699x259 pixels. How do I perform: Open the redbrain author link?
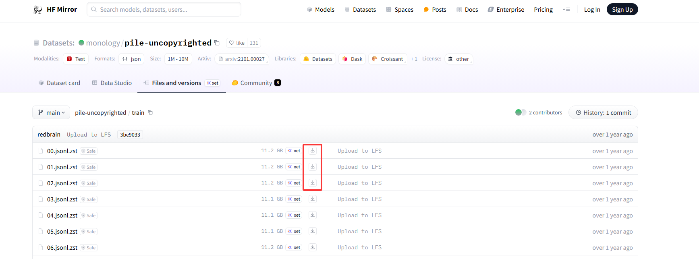point(49,135)
